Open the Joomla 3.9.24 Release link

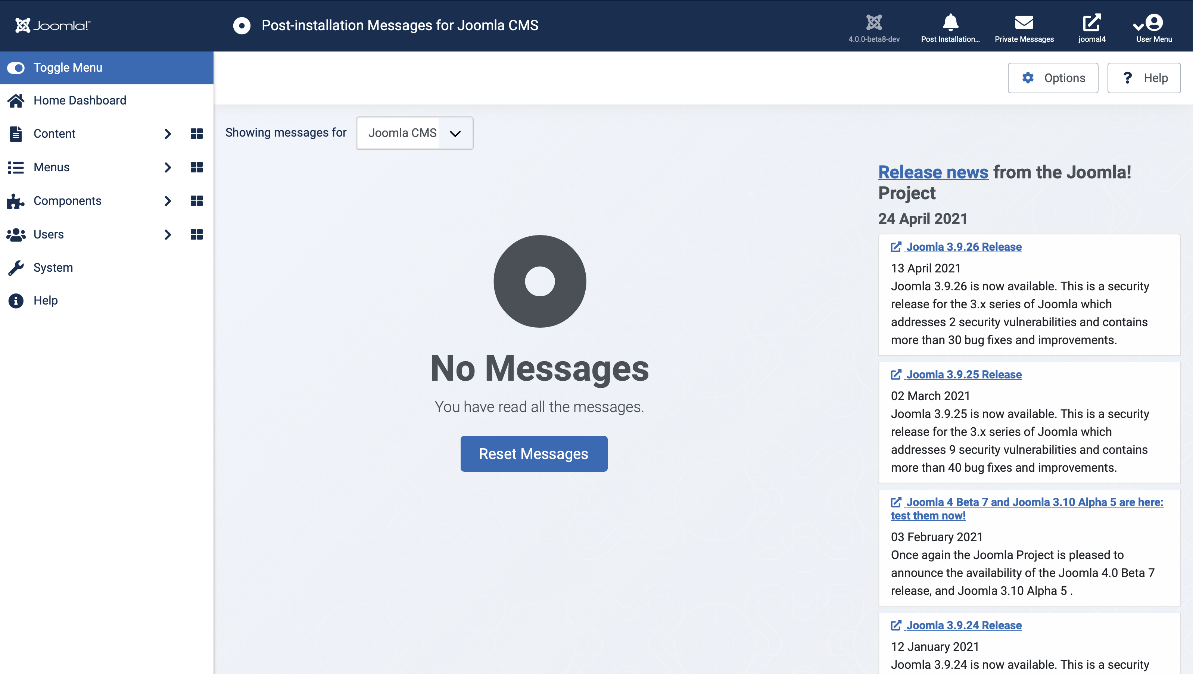coord(956,625)
